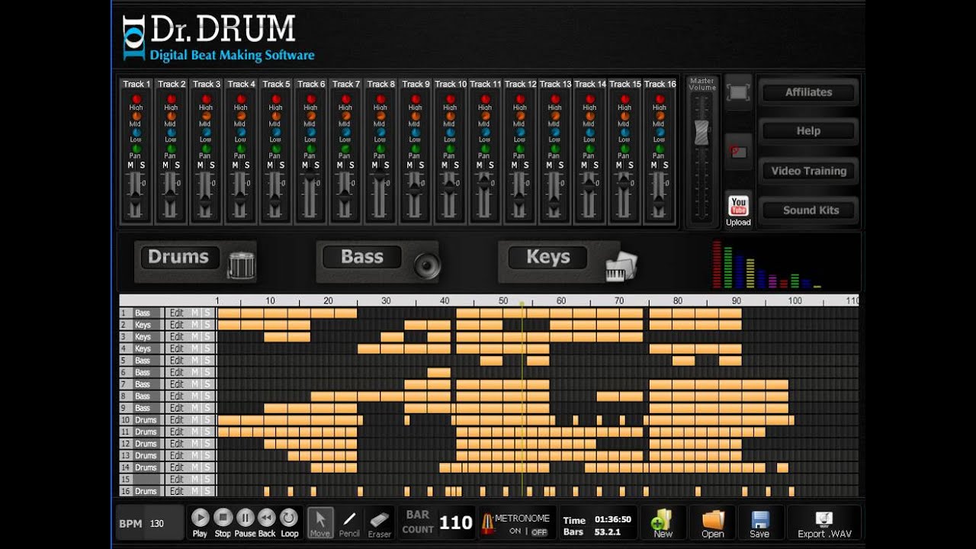Click Track 2 Mid orange knob
Screen dimensions: 976x549
pyautogui.click(x=171, y=116)
